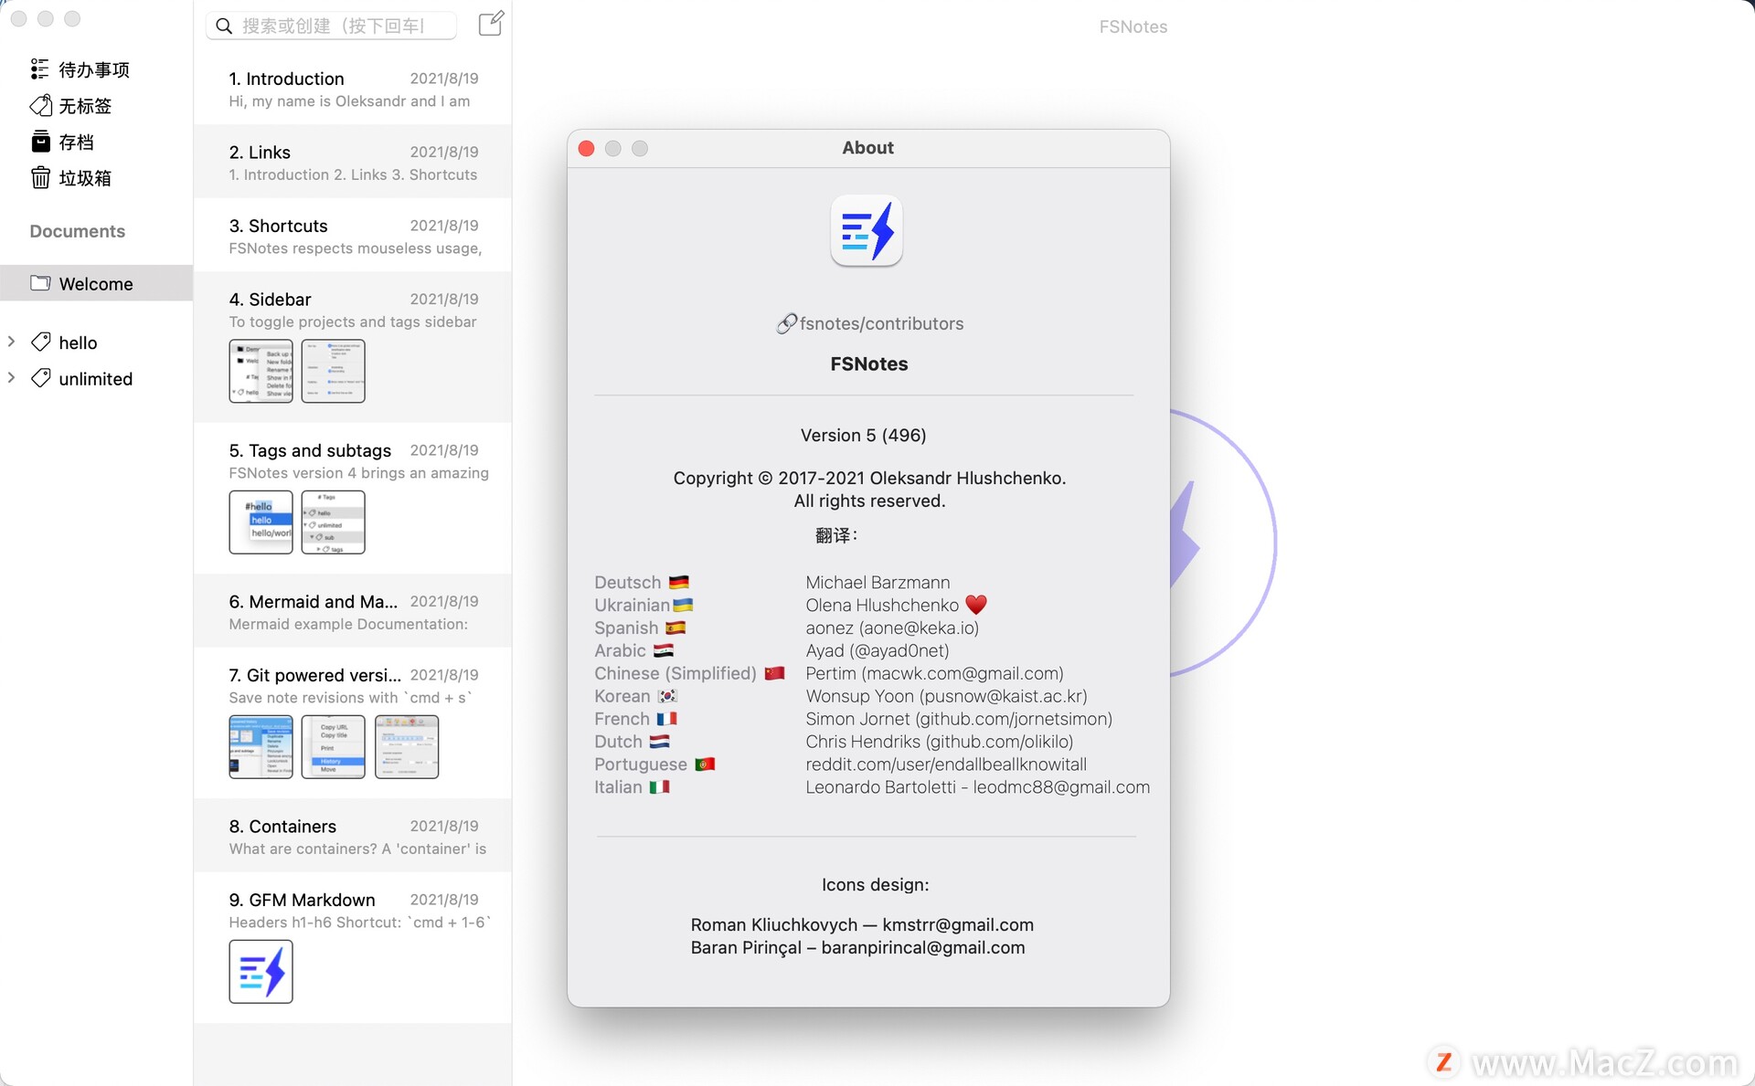Open the 3. Shortcuts note
1755x1086 pixels.
coord(353,236)
